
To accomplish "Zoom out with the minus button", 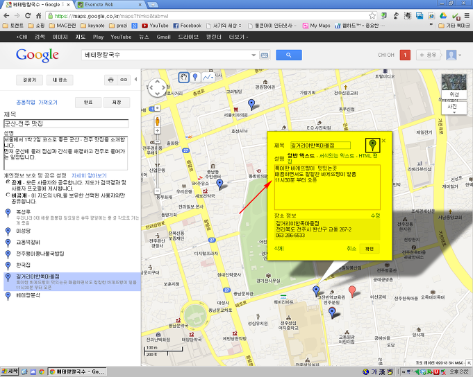I will (157, 191).
